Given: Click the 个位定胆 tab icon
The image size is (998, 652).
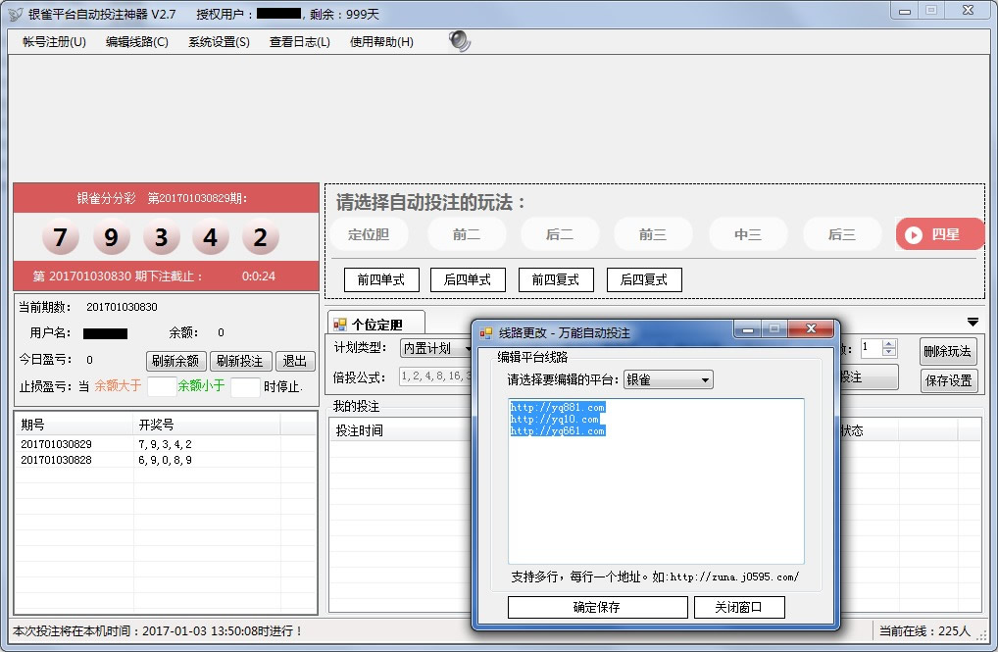Looking at the screenshot, I should point(339,325).
